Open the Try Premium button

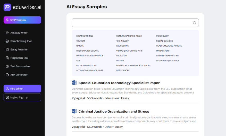click(22, 20)
